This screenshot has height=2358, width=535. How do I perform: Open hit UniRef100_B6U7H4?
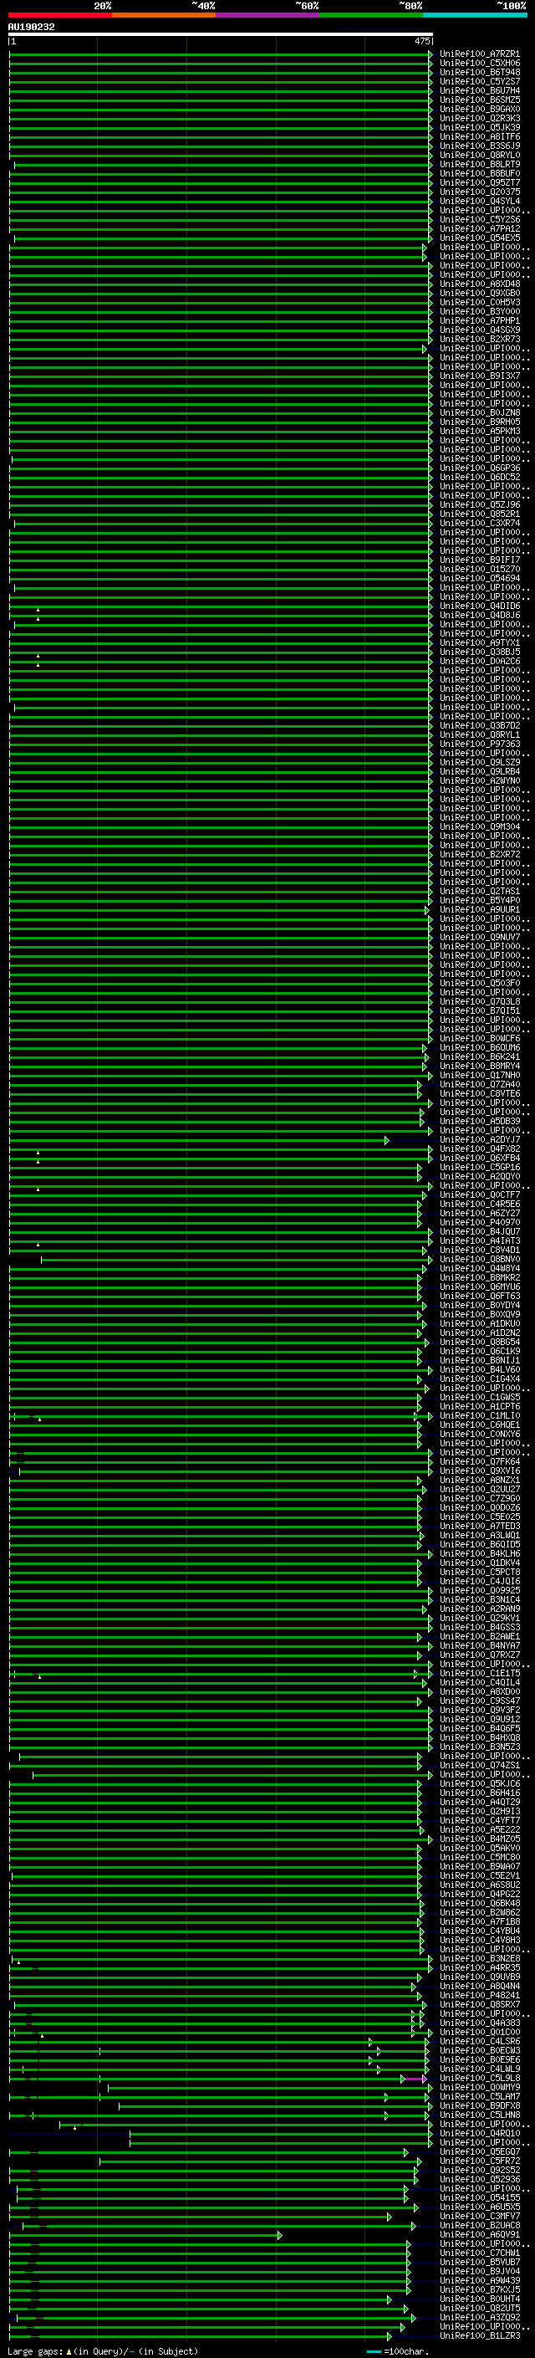click(x=479, y=90)
